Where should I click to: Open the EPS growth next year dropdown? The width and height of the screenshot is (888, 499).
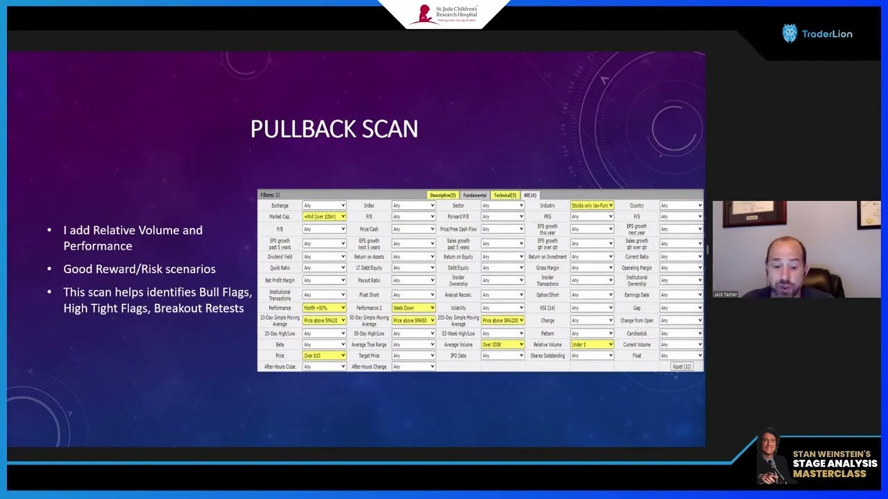(681, 229)
